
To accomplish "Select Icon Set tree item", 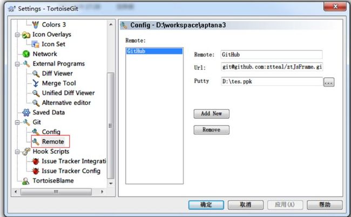I will (53, 44).
